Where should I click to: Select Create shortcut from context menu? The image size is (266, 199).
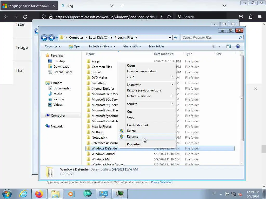click(147, 125)
